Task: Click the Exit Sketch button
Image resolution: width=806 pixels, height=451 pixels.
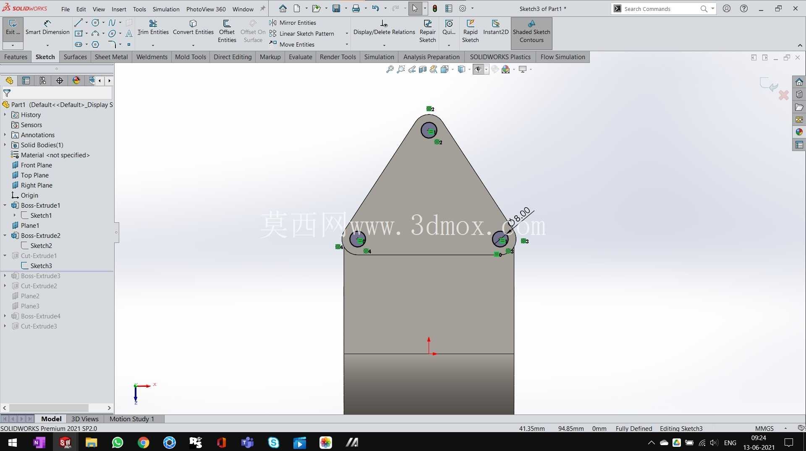Action: (x=13, y=28)
